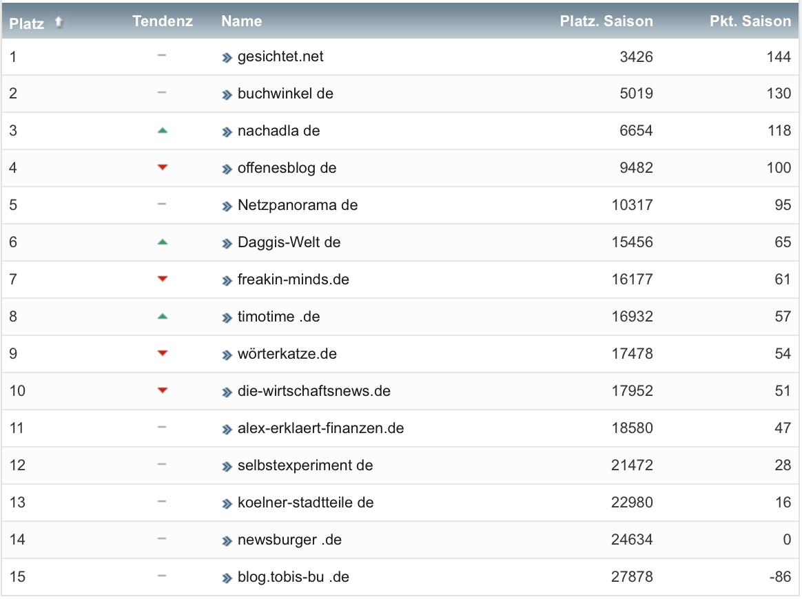Screen dimensions: 802x599
Task: Select season points value 100
Action: 779,167
